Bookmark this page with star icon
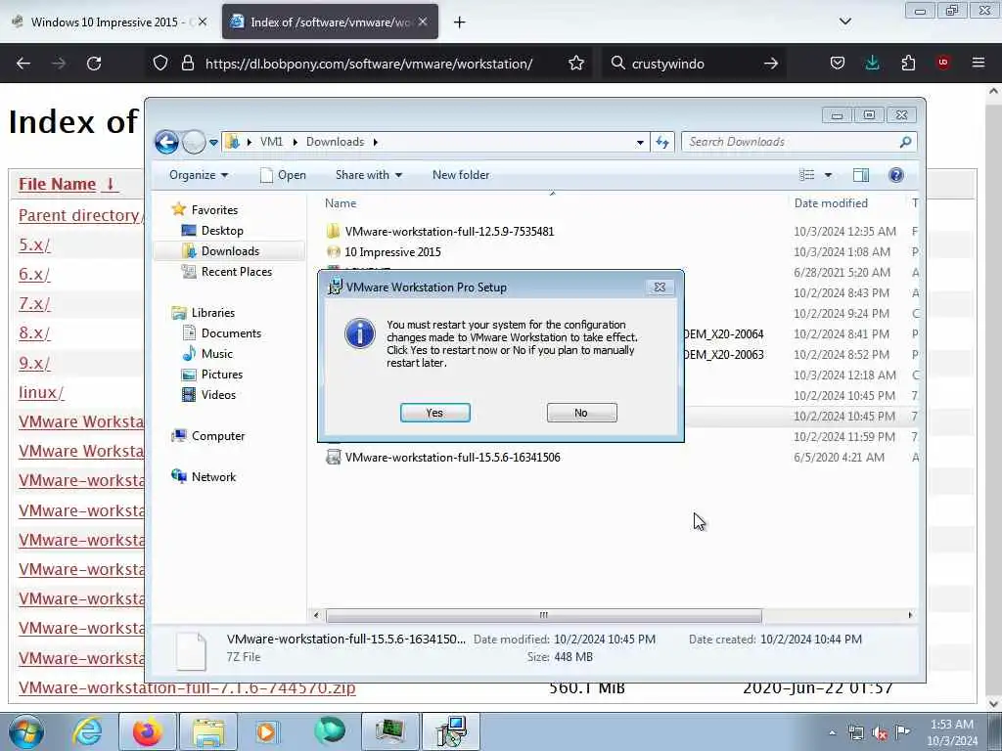Viewport: 1002px width, 751px height. (575, 64)
